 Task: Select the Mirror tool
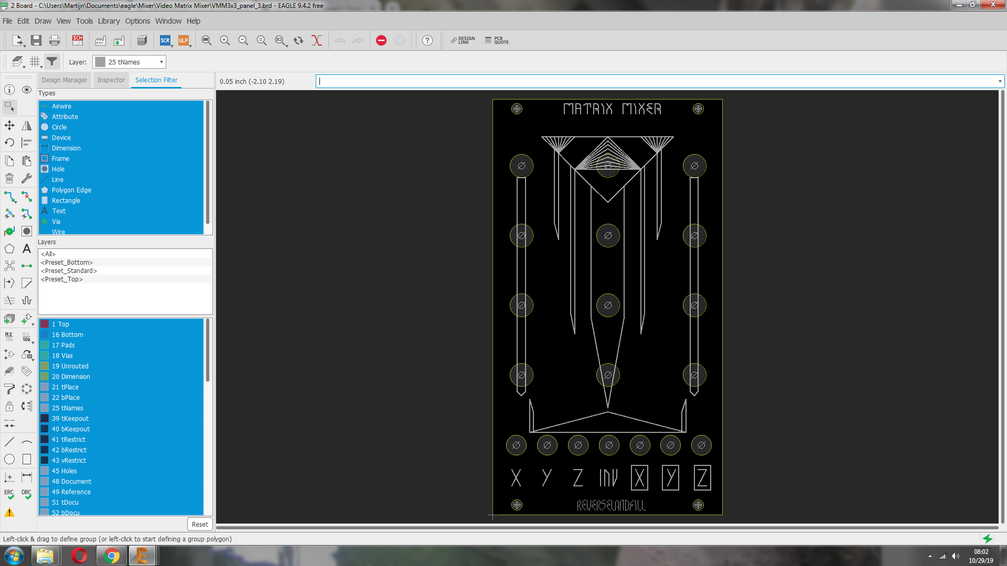coord(27,125)
